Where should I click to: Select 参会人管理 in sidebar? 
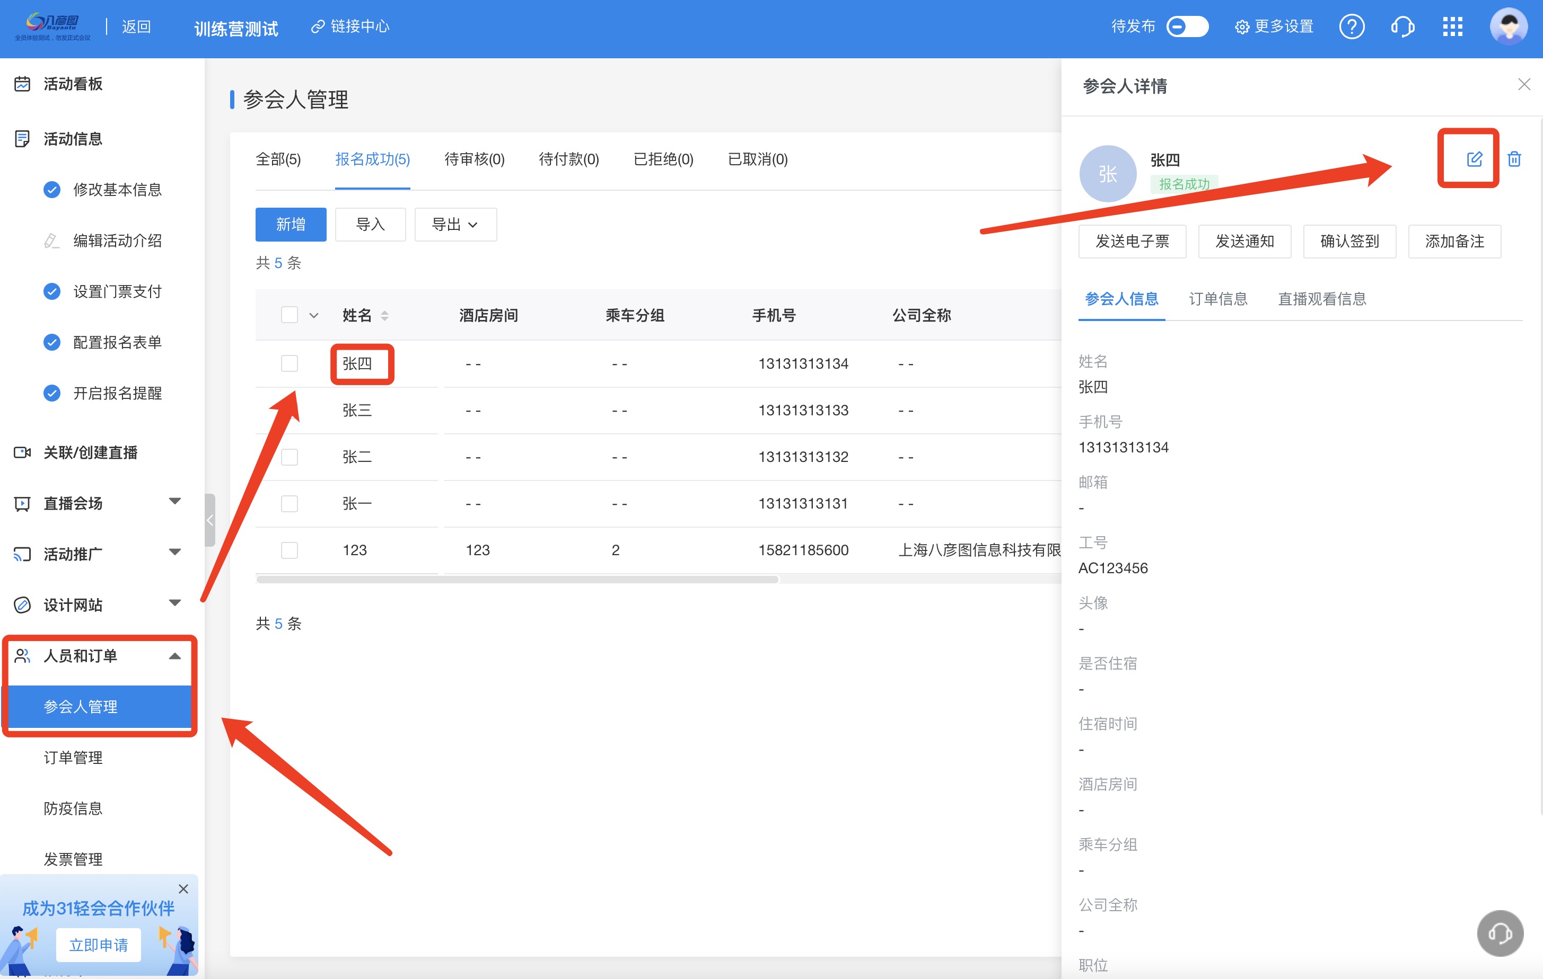(99, 707)
